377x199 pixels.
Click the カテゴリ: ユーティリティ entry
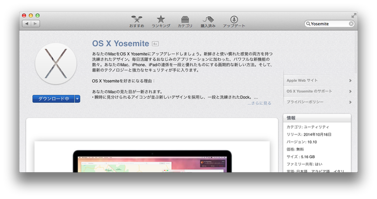tap(308, 127)
